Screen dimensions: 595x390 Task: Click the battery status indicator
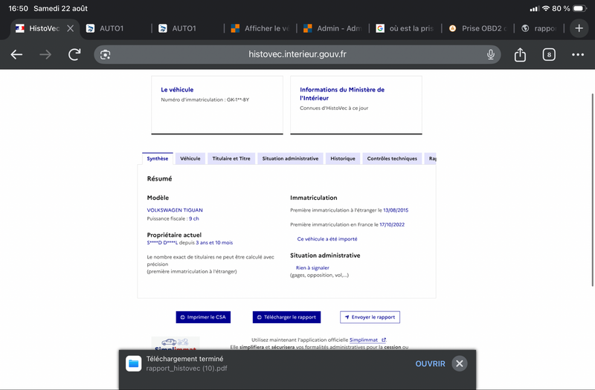[x=580, y=8]
